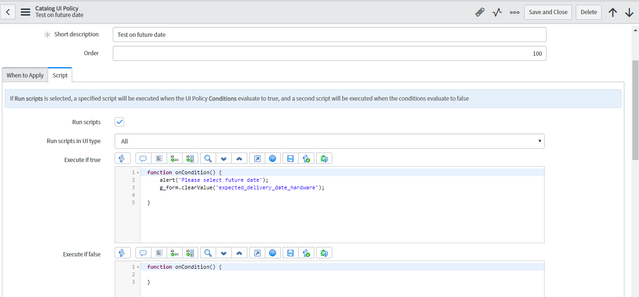Click the 'Execute if true' field label
Image resolution: width=639 pixels, height=297 pixels.
tap(83, 160)
